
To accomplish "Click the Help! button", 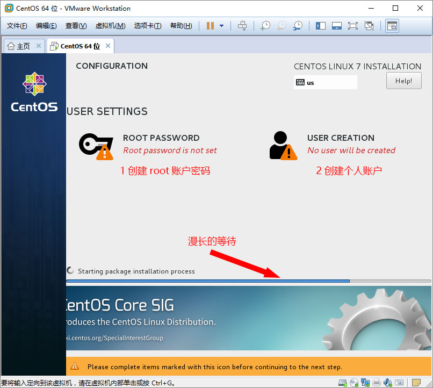I will point(403,81).
